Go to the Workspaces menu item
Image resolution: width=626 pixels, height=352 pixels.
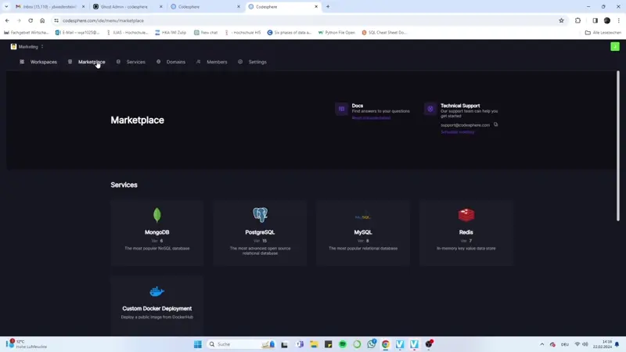pyautogui.click(x=43, y=62)
